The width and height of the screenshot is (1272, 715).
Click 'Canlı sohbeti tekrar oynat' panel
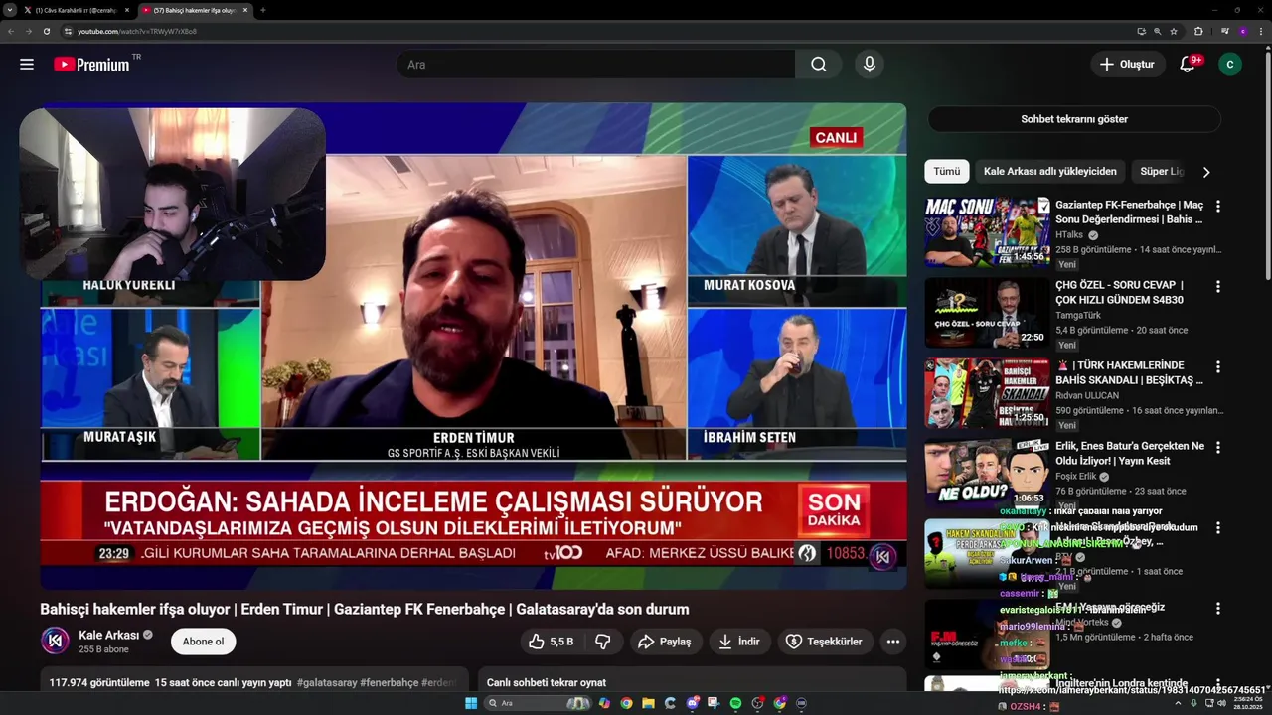click(693, 682)
